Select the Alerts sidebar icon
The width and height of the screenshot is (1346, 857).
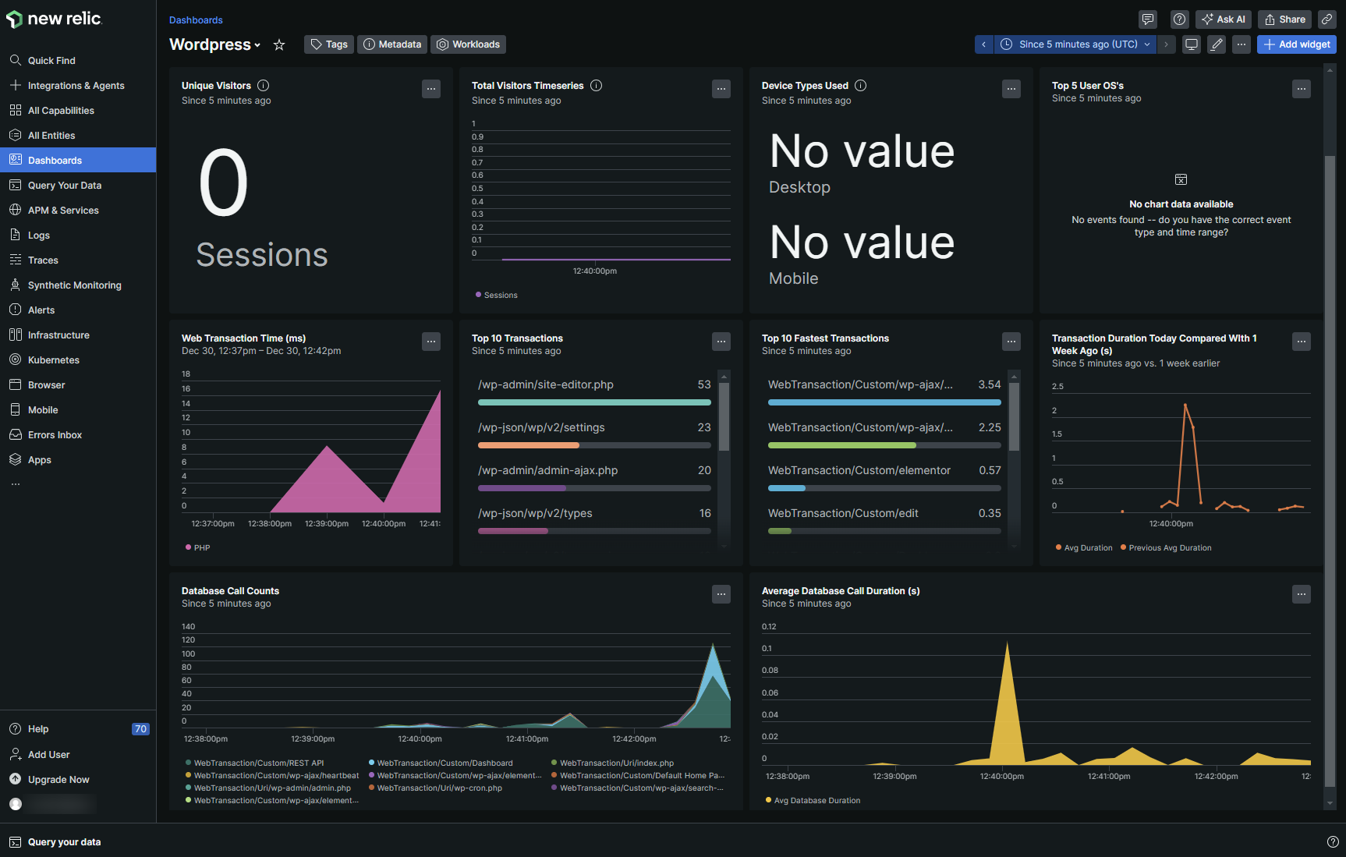[x=16, y=310]
